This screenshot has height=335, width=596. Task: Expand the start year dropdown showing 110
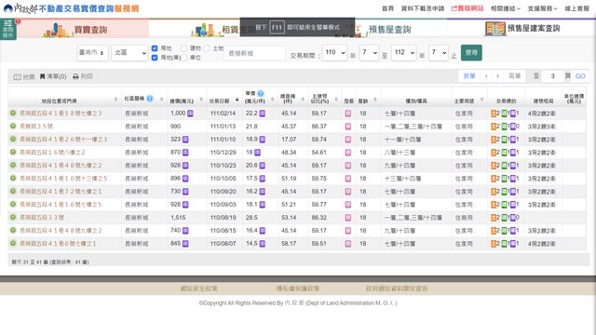(334, 53)
